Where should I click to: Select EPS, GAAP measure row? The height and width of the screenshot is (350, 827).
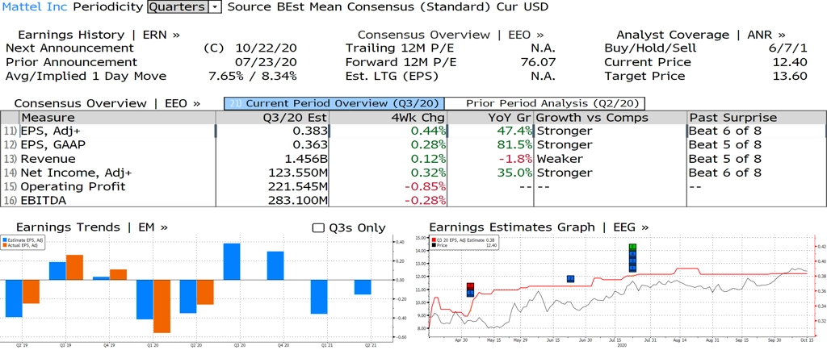(413, 144)
